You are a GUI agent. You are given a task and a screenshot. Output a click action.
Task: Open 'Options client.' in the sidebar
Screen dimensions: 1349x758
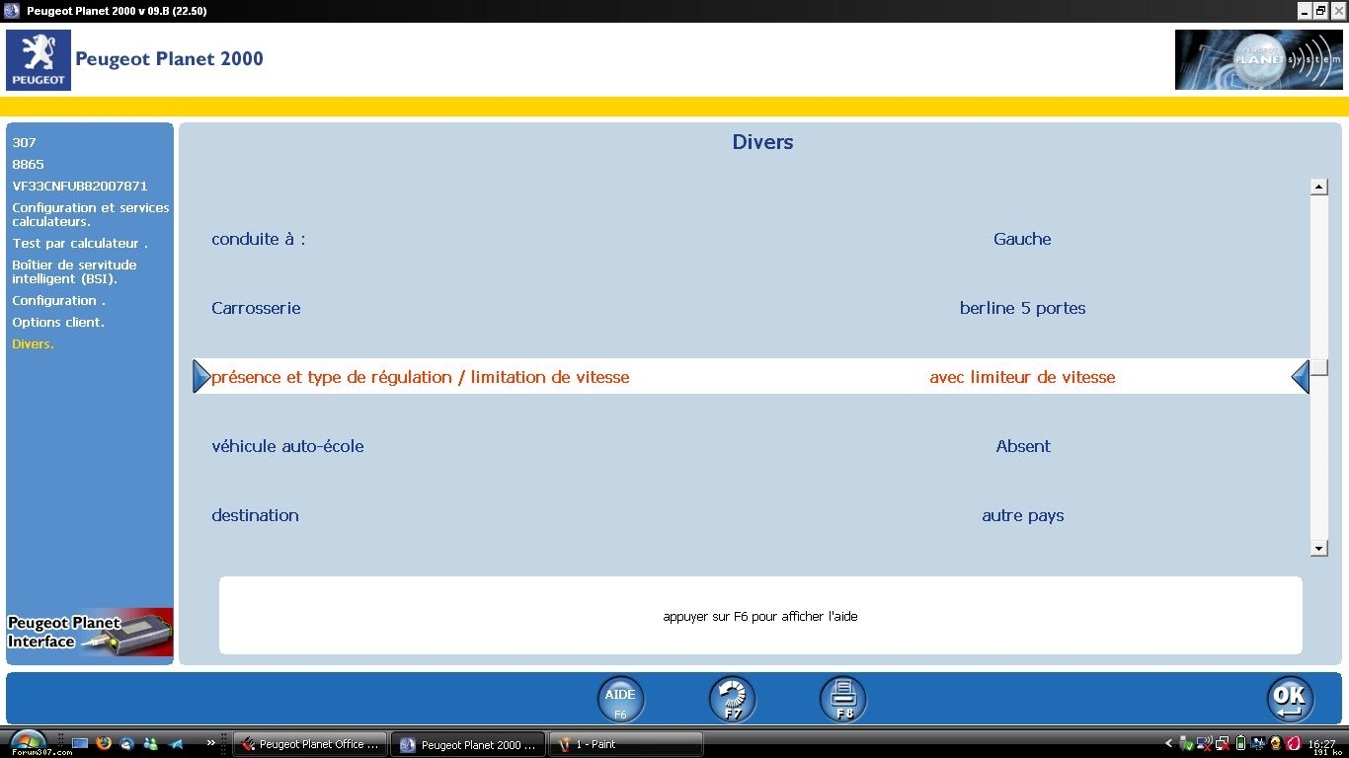(58, 322)
